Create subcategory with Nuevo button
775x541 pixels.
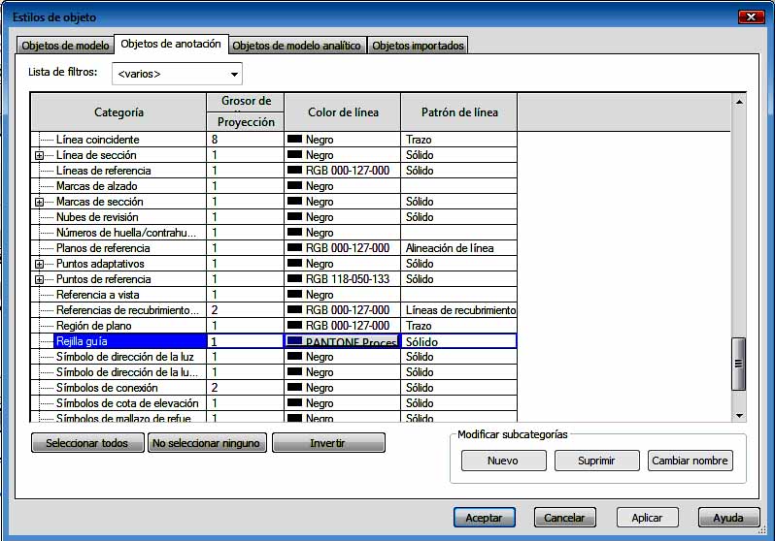503,461
